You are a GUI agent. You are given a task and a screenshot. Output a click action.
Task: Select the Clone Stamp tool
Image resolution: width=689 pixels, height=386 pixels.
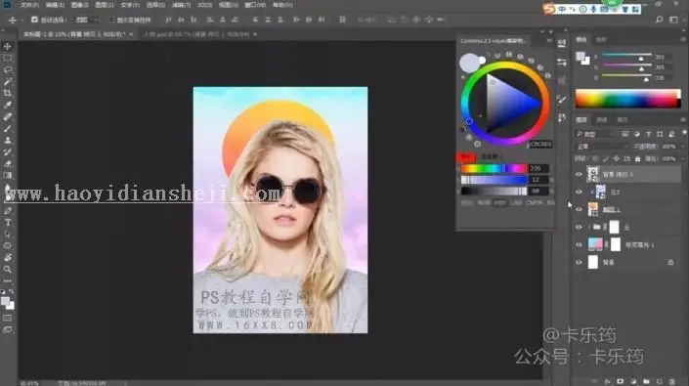(8, 140)
